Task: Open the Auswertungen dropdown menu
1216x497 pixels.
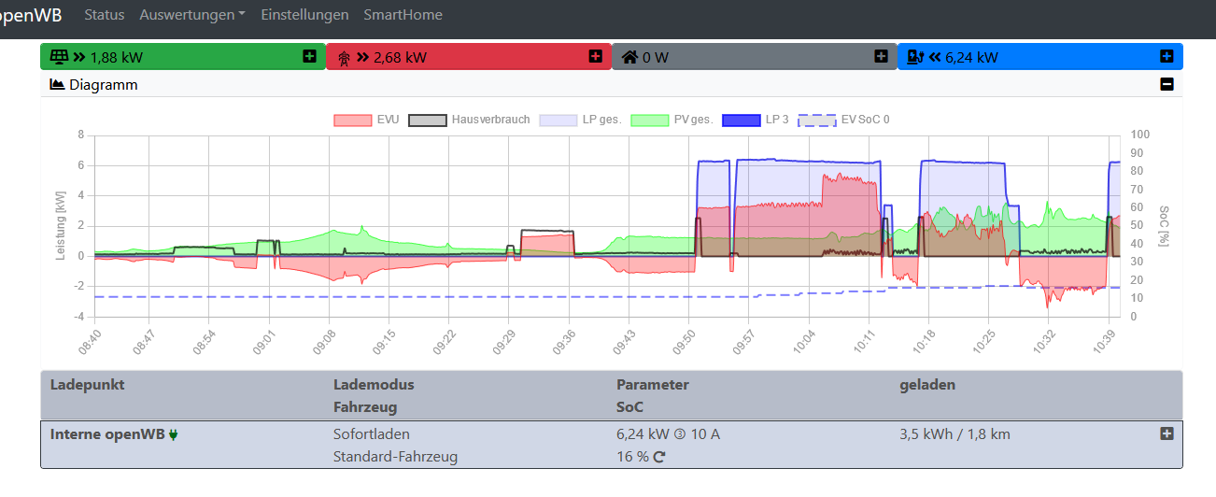Action: (192, 15)
